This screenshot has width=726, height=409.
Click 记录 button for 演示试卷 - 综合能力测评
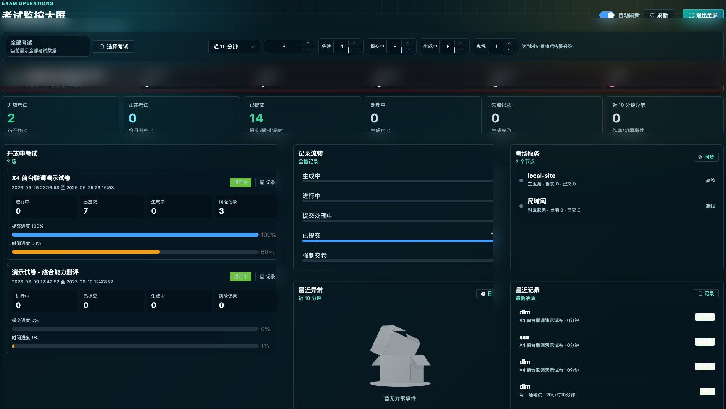[267, 277]
